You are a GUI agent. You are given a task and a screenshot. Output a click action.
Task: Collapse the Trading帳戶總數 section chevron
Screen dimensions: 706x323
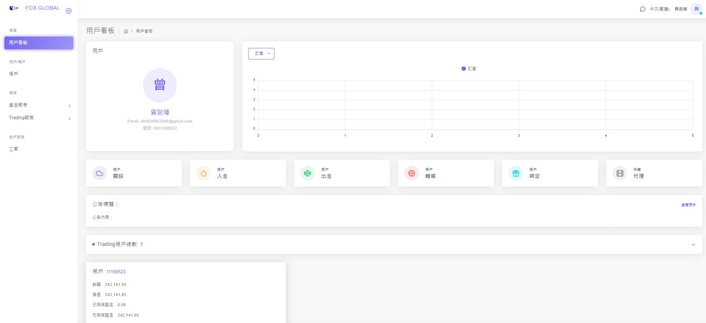[x=693, y=244]
